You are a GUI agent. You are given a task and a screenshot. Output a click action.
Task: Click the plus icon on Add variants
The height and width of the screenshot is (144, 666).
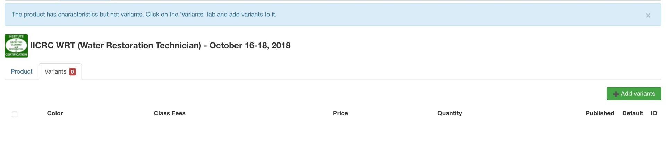(x=616, y=94)
